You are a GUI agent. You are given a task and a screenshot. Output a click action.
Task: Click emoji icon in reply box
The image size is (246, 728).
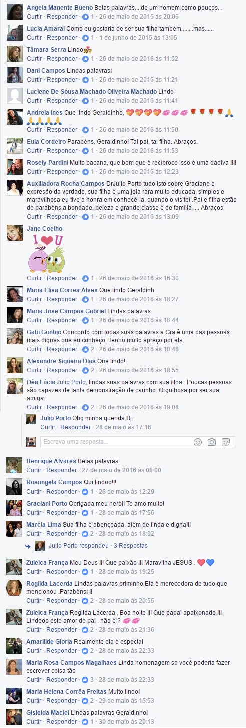point(198,442)
